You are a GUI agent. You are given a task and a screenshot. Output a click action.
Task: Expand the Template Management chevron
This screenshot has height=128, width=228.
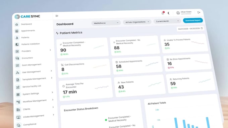point(52,78)
